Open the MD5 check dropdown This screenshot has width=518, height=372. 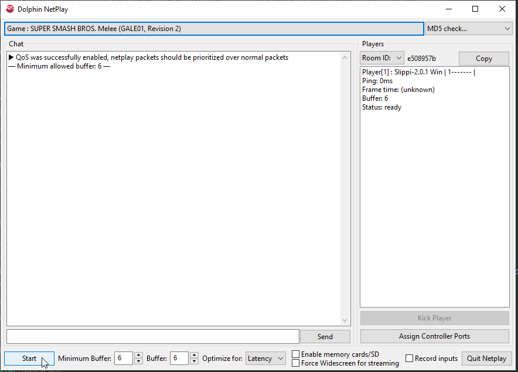click(x=468, y=29)
